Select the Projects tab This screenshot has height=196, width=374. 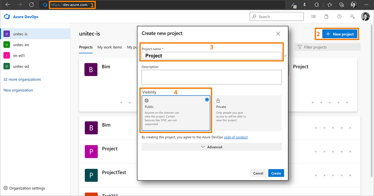pyautogui.click(x=86, y=47)
